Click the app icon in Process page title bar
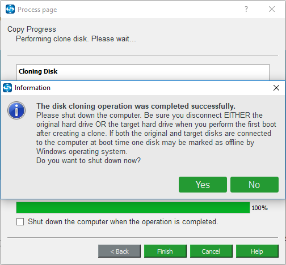Screen dimensions: 286x265 click(10, 9)
